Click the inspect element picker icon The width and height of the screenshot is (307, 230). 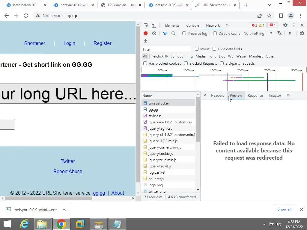[x=146, y=25]
